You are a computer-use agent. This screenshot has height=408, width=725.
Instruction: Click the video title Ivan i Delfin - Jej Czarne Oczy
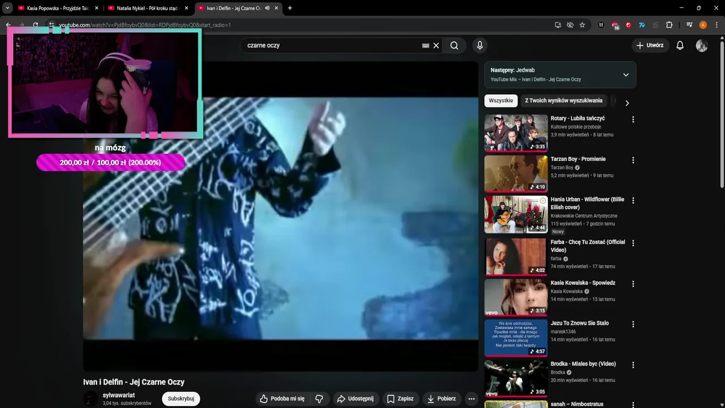click(134, 382)
